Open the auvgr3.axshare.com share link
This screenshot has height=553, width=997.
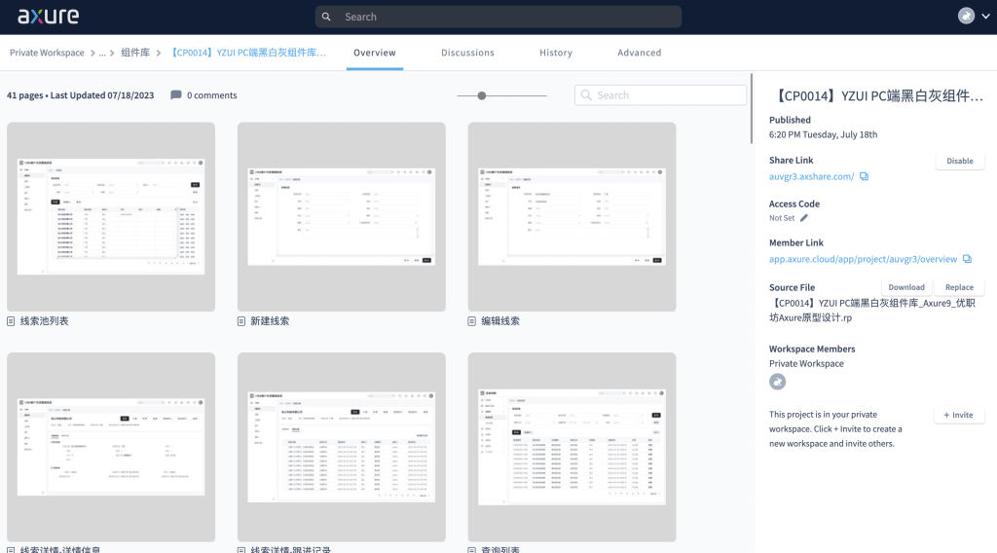[x=811, y=176]
